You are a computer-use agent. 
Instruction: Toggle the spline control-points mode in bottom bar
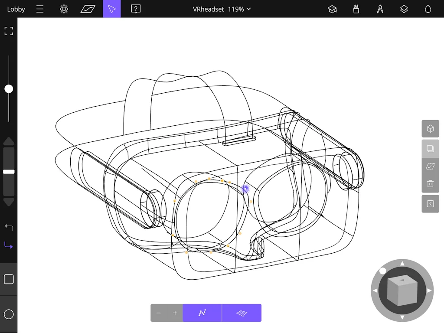(x=202, y=313)
